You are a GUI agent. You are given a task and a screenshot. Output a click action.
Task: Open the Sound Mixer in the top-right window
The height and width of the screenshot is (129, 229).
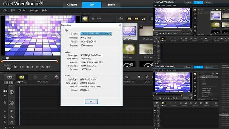click(x=186, y=39)
